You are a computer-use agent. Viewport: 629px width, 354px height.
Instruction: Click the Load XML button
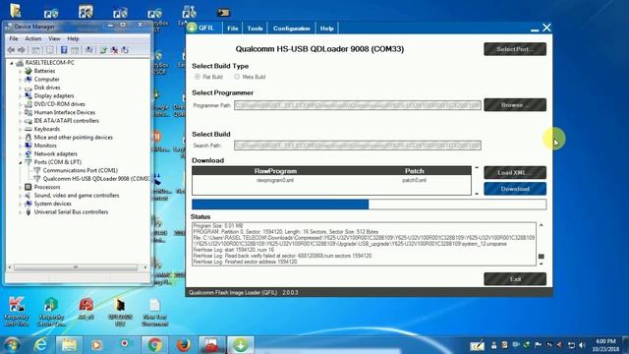click(515, 173)
